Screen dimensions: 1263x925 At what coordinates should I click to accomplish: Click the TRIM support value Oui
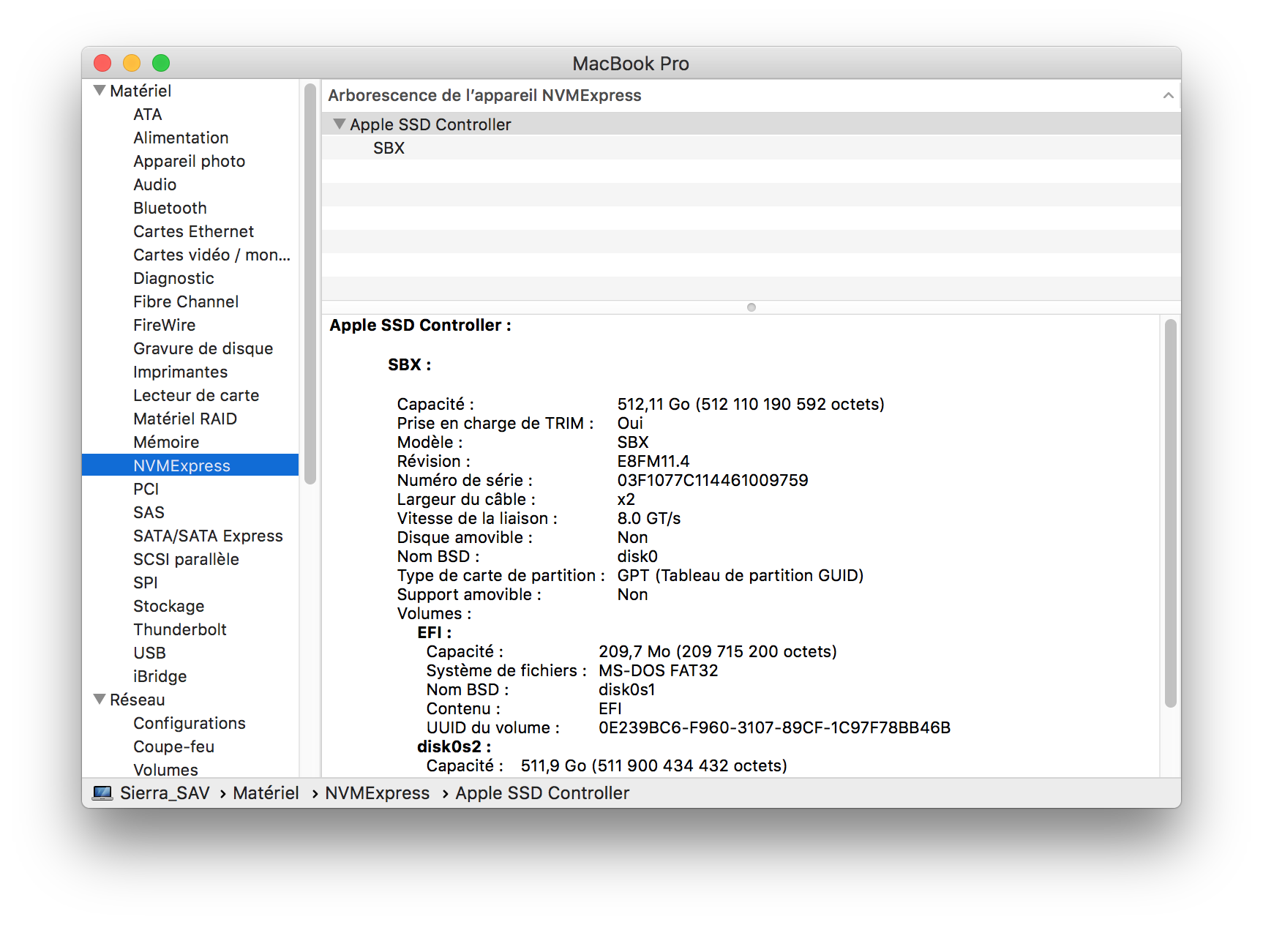click(630, 423)
